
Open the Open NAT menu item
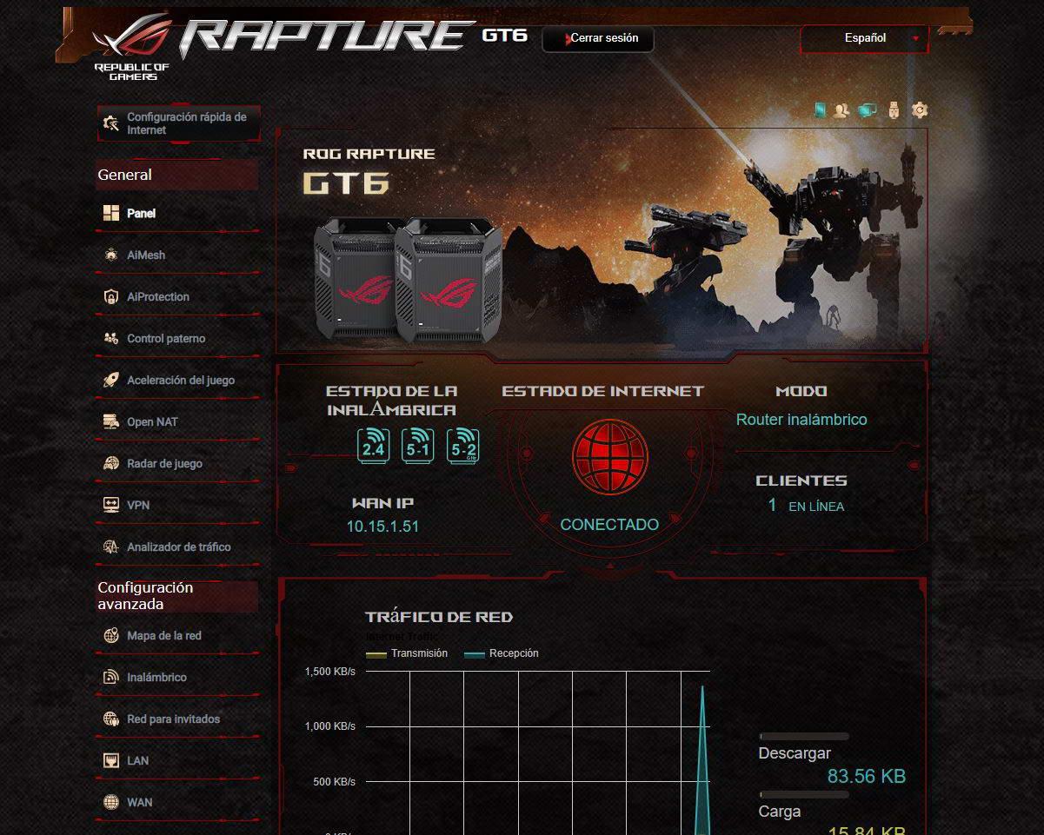coord(177,421)
